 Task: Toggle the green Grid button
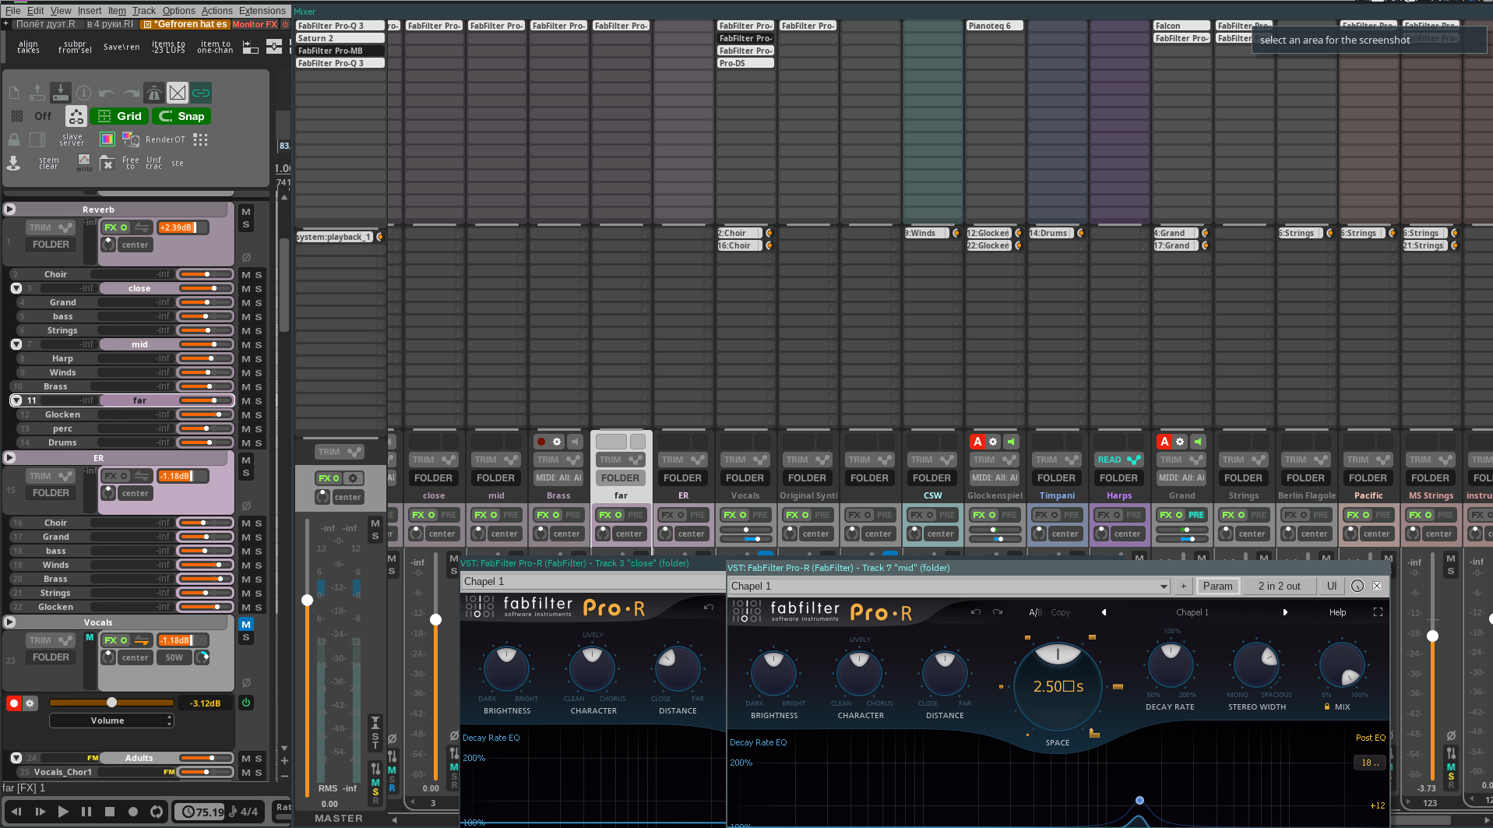coord(119,116)
